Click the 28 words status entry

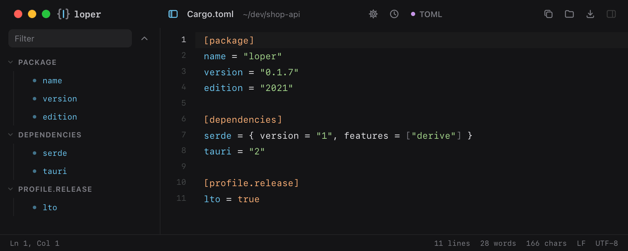[x=498, y=243]
